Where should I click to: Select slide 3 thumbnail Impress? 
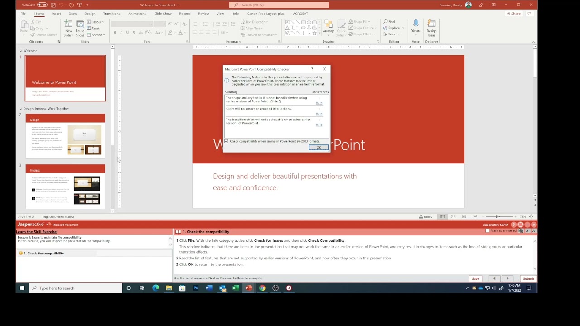(x=65, y=187)
